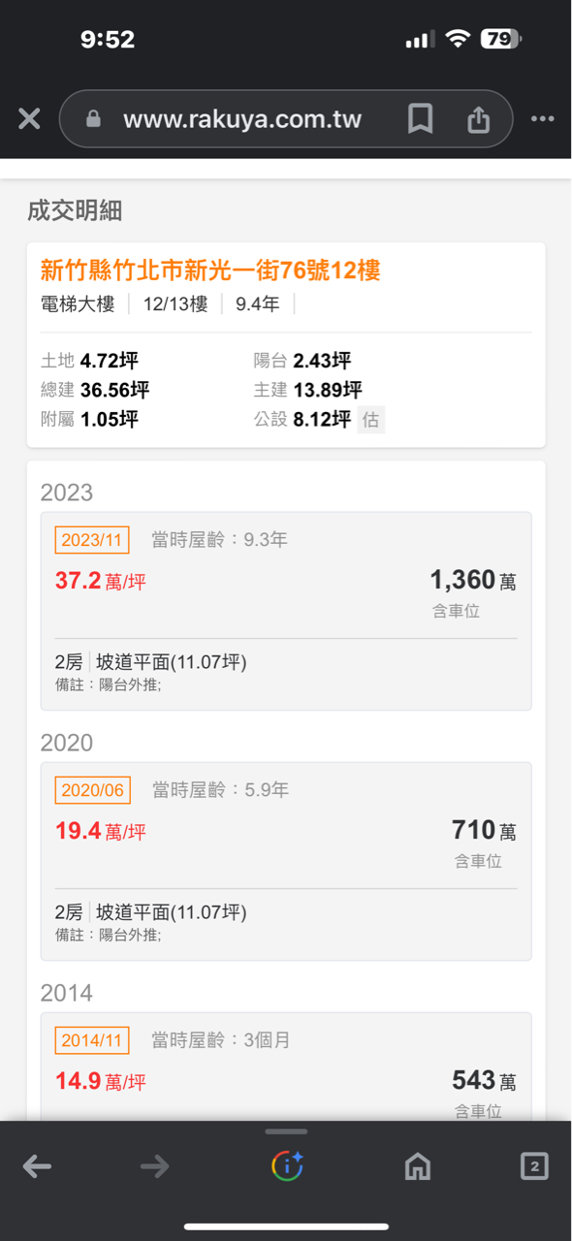The image size is (572, 1241).
Task: Tap the bookmark icon in address bar
Action: [x=420, y=119]
